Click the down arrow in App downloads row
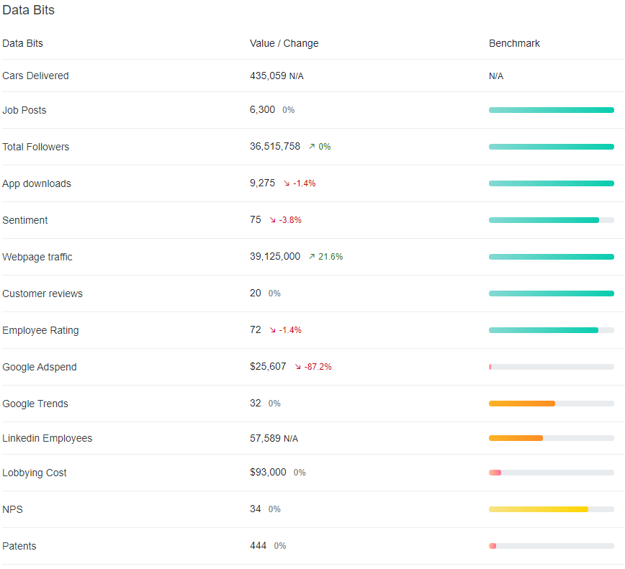625x569 pixels. pyautogui.click(x=287, y=183)
